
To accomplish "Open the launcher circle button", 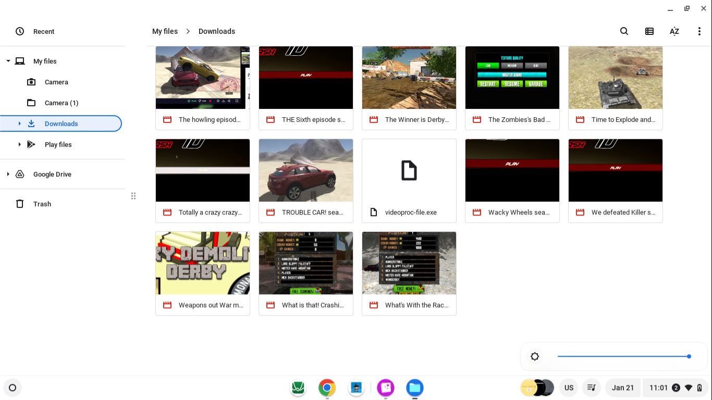I will (x=13, y=387).
